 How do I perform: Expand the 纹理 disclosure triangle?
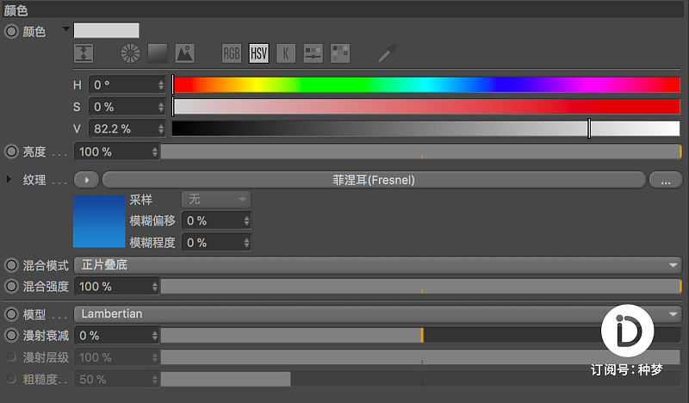point(9,179)
